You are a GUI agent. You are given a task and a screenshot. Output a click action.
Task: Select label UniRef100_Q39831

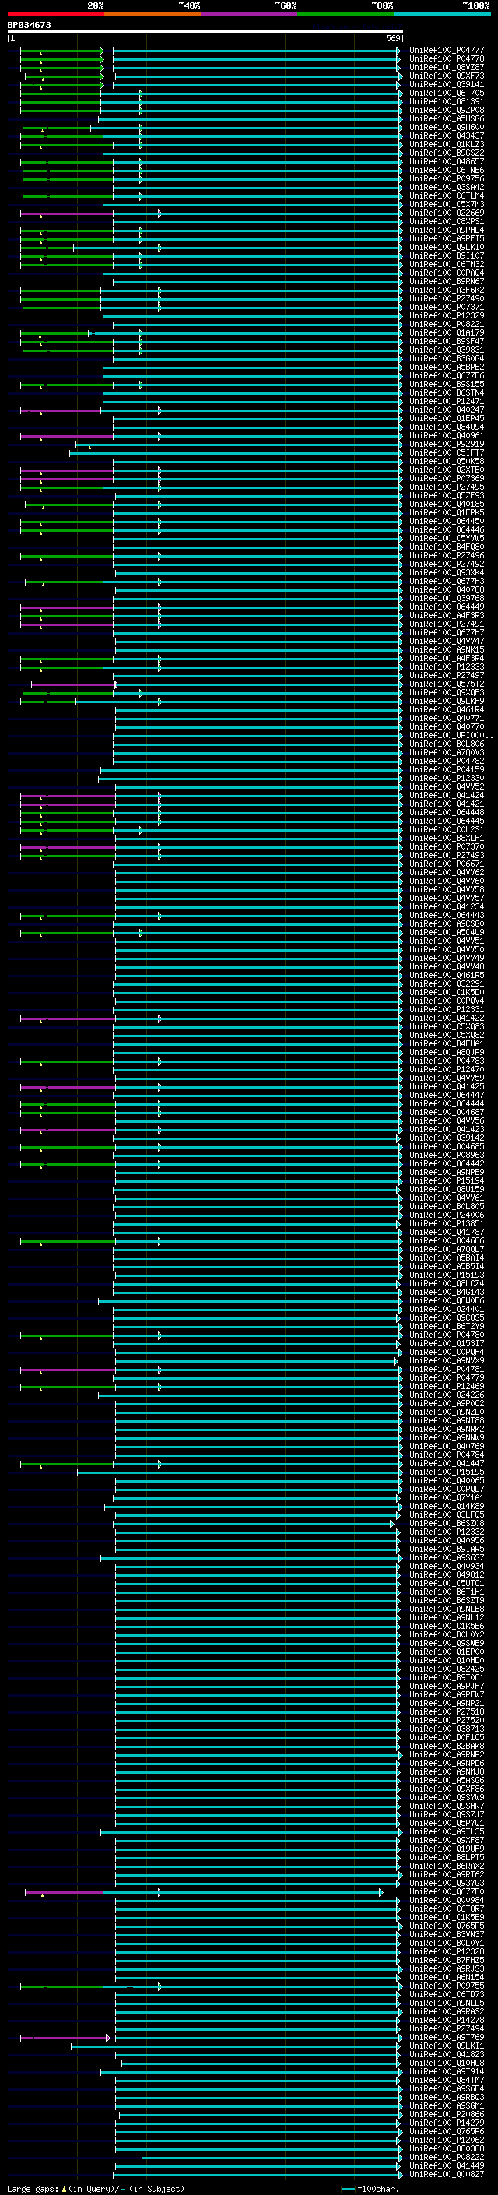447,350
